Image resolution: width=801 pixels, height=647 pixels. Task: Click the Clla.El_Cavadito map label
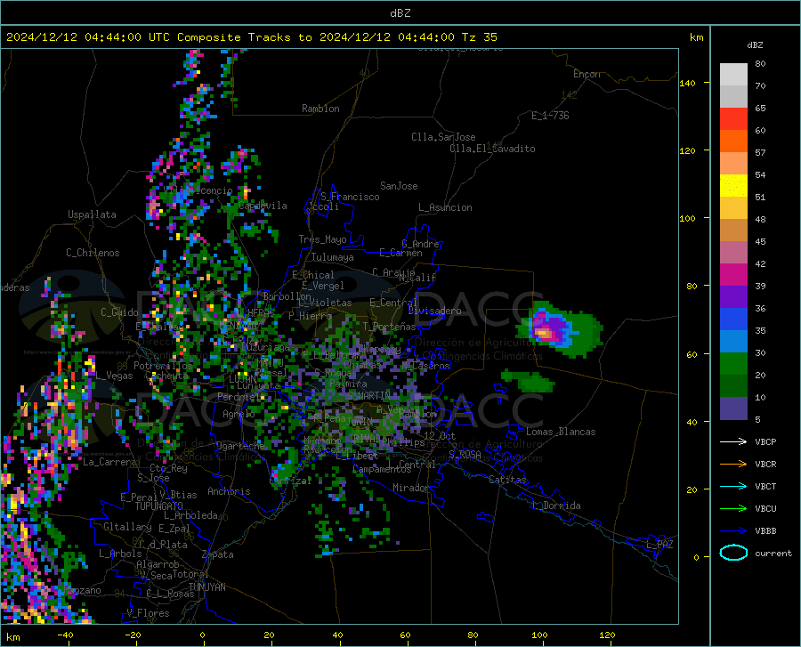pyautogui.click(x=492, y=149)
